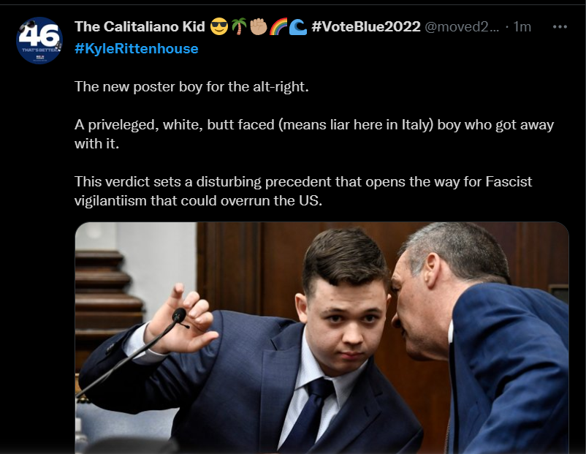Click the 'vigilantiism that could overrun the US.' line

coord(198,201)
